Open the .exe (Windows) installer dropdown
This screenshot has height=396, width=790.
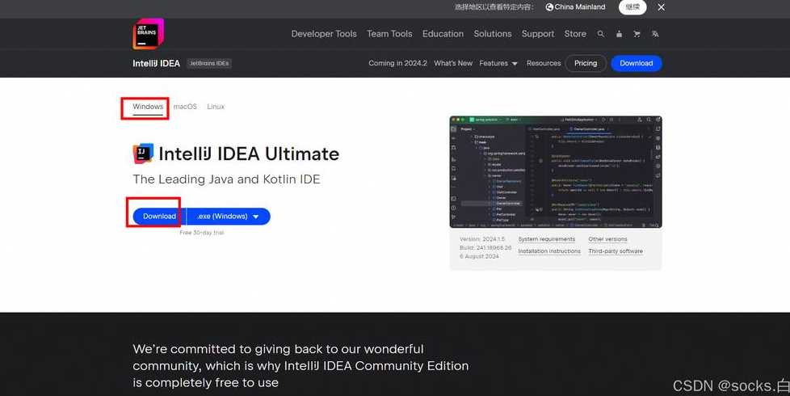pyautogui.click(x=229, y=216)
